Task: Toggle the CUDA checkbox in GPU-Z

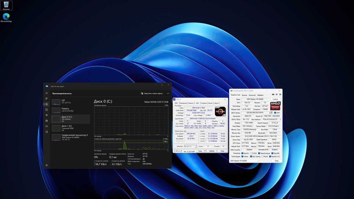Action: 251,153
